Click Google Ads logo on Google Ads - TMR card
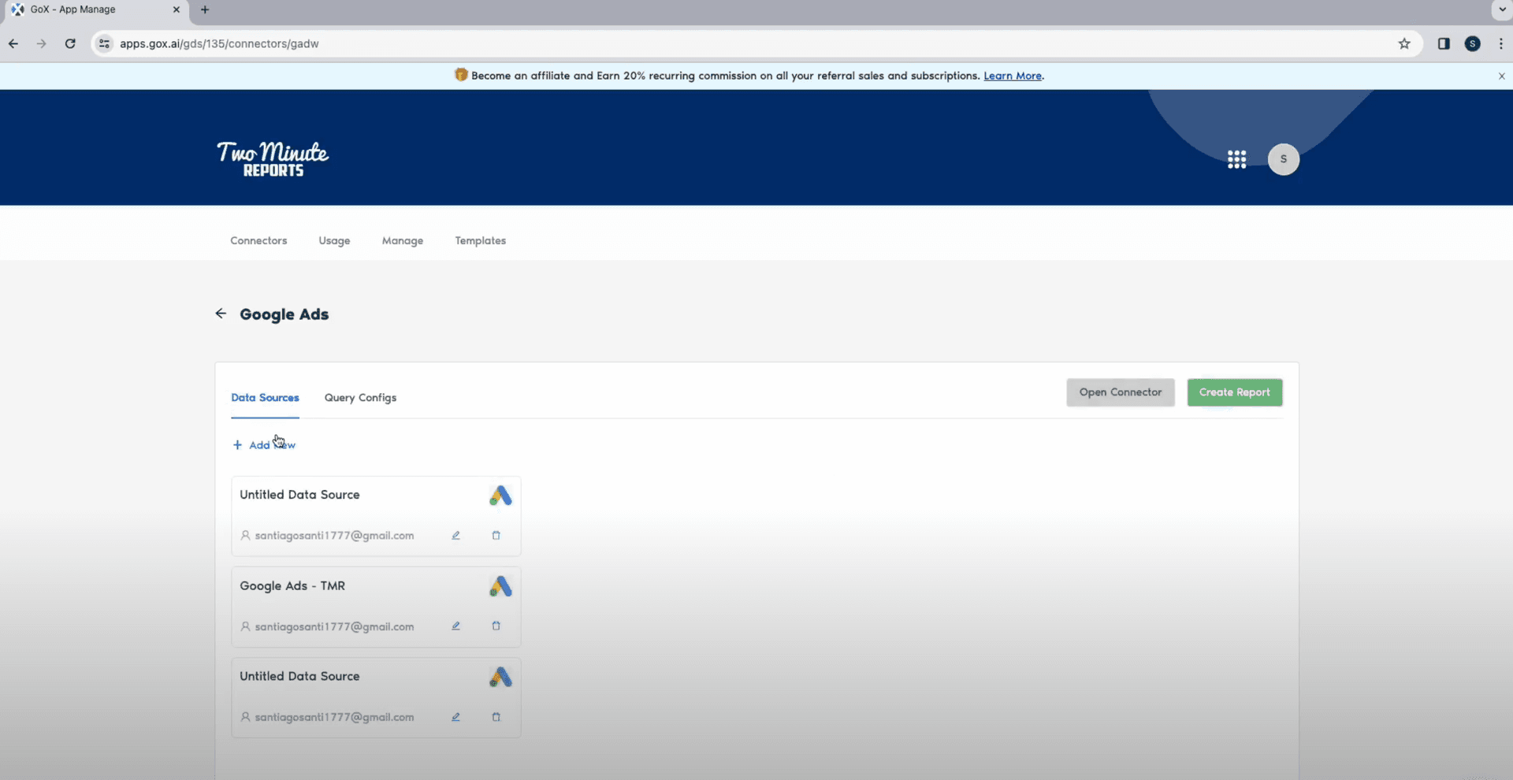Viewport: 1513px width, 780px height. [500, 586]
